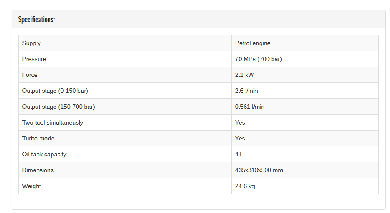390x213 pixels.
Task: Click the Specifications heading
Action: coord(37,20)
